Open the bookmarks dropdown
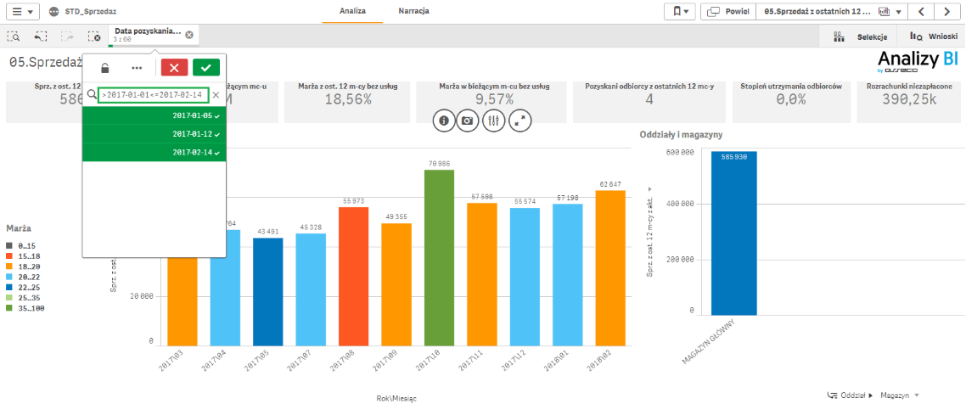The height and width of the screenshot is (404, 966). point(680,12)
